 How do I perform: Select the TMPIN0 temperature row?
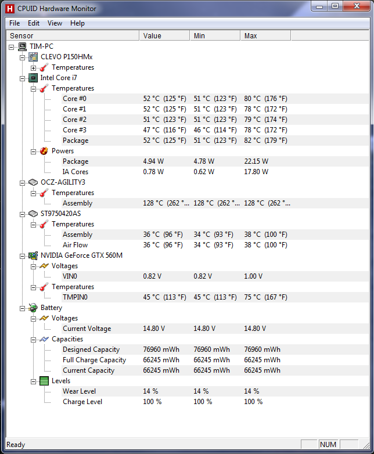(x=215, y=297)
